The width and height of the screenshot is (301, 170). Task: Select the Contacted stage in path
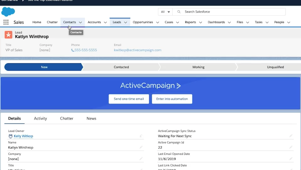[121, 67]
